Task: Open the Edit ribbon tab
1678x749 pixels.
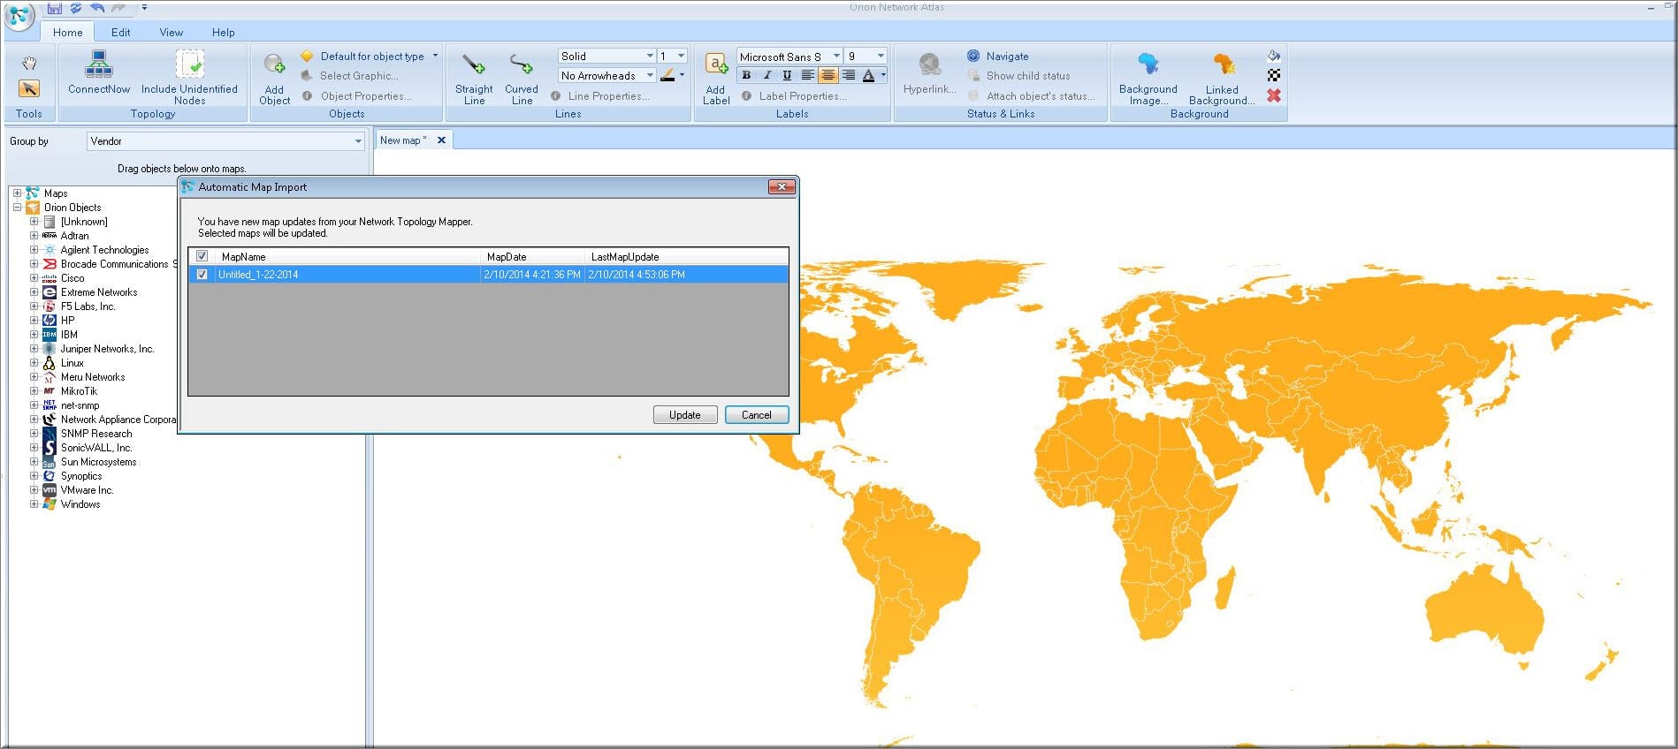Action: point(121,33)
